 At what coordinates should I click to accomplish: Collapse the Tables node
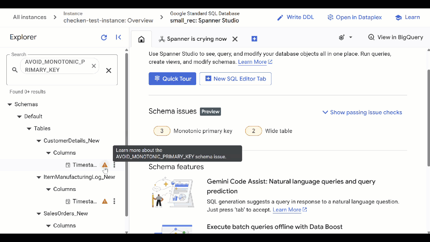click(x=29, y=129)
